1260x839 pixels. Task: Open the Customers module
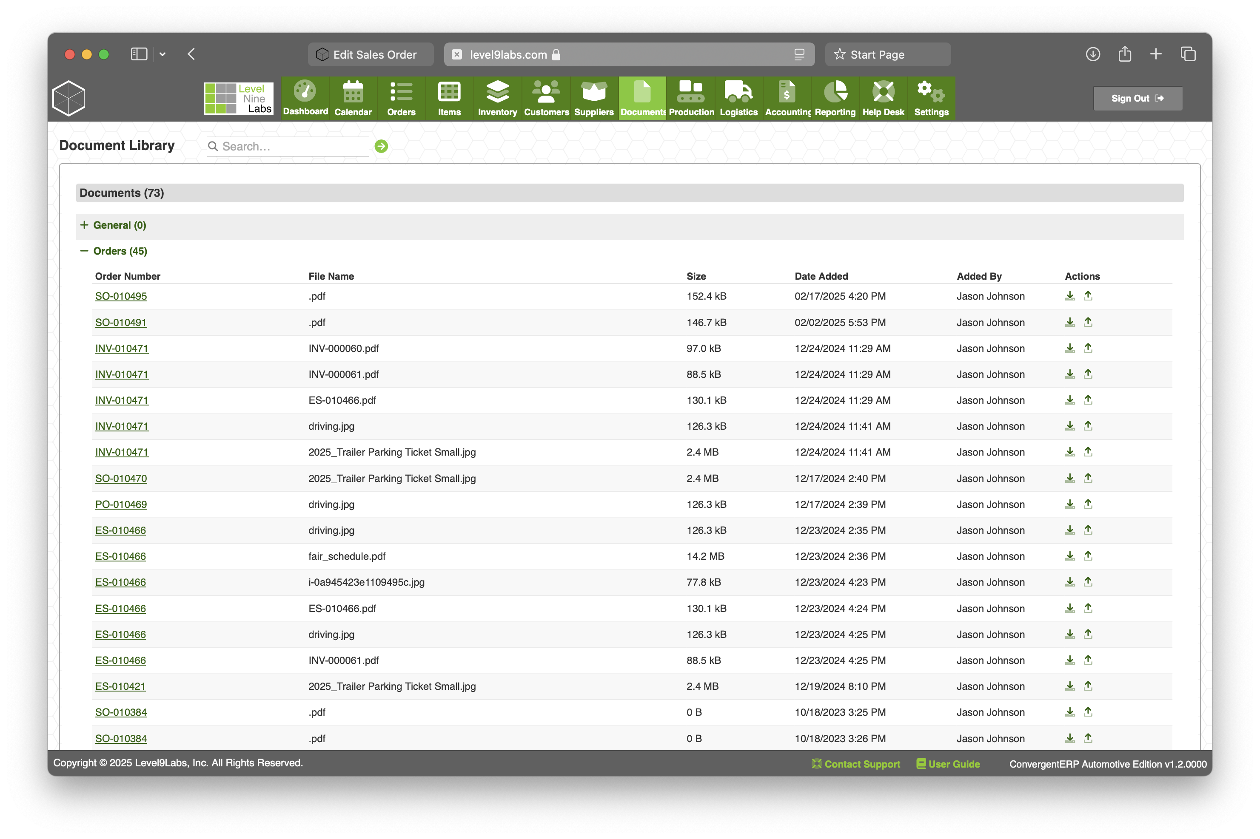click(x=546, y=99)
